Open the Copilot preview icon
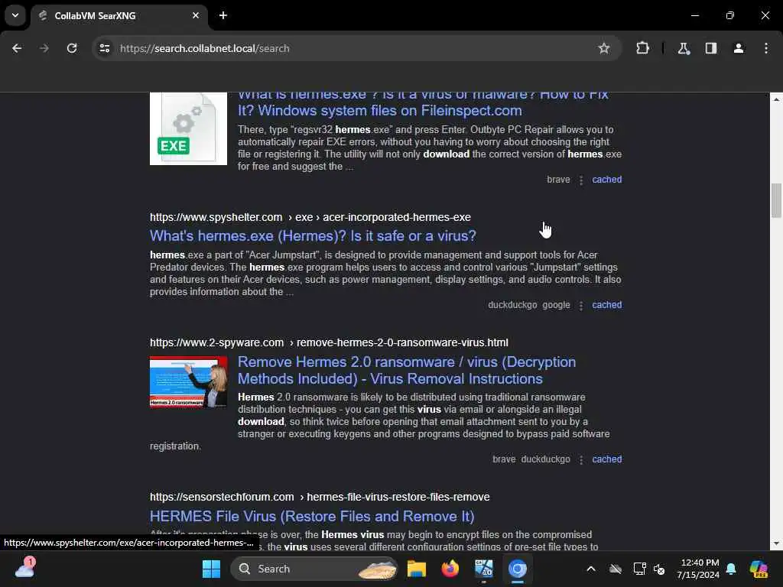The width and height of the screenshot is (783, 587). [x=759, y=569]
